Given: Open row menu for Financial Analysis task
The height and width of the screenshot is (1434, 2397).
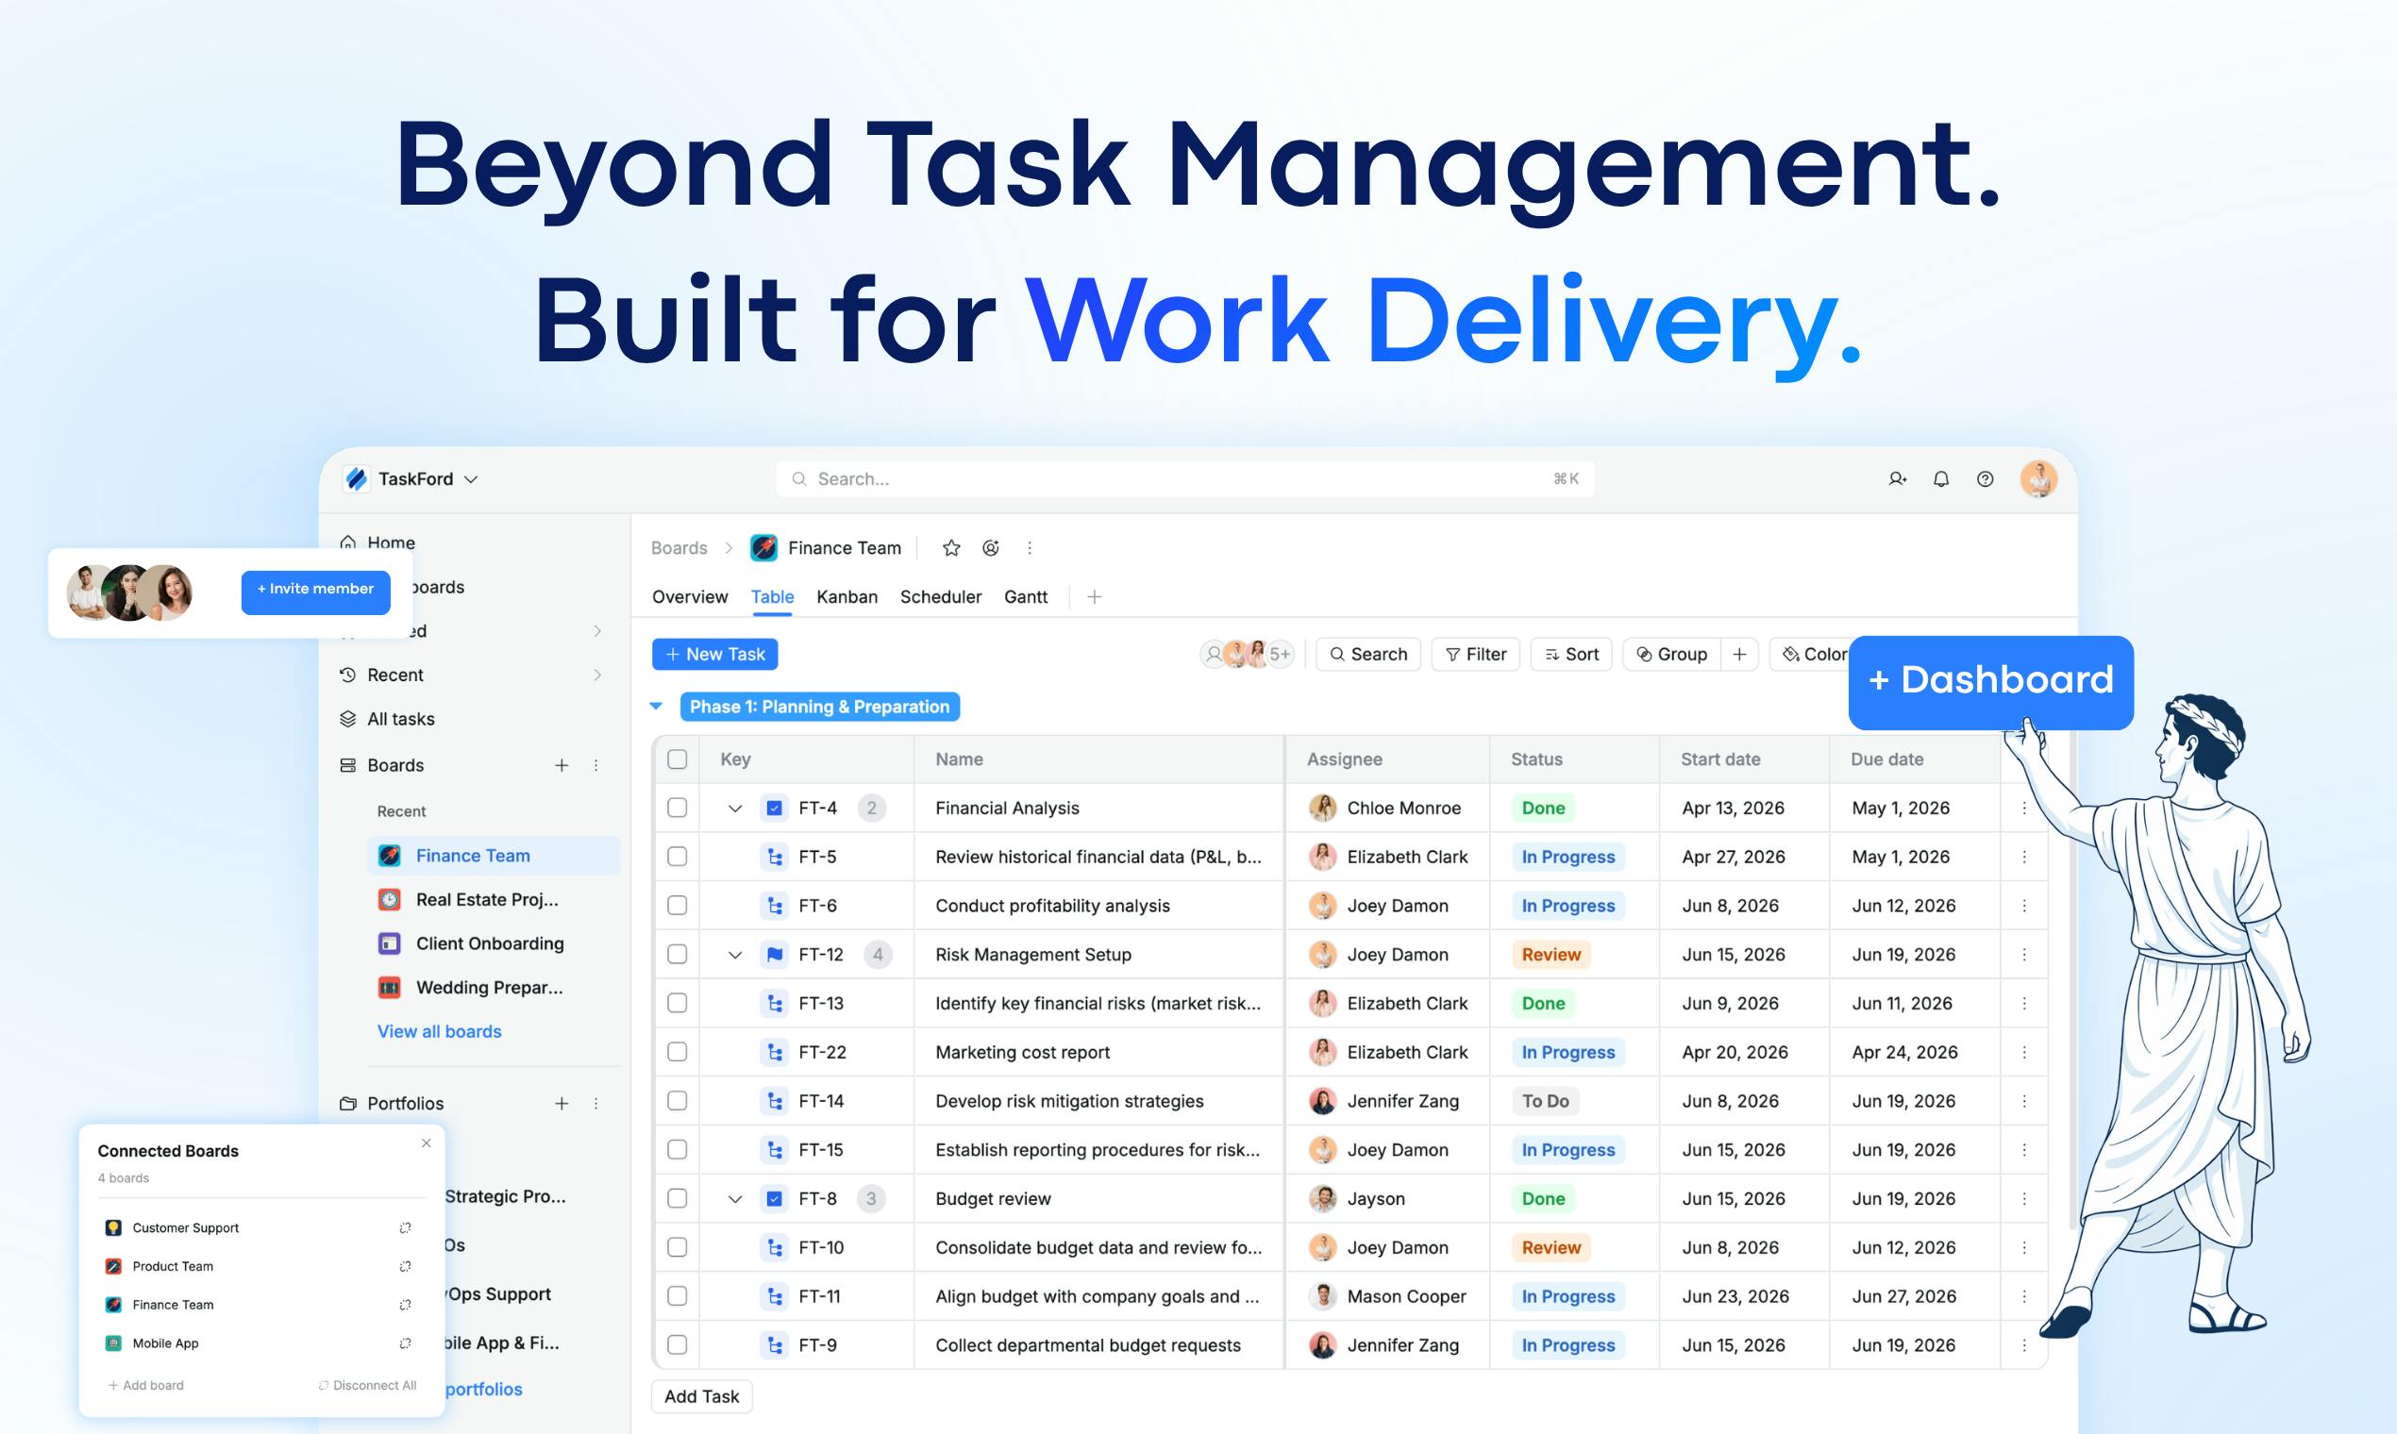Looking at the screenshot, I should [x=2024, y=808].
